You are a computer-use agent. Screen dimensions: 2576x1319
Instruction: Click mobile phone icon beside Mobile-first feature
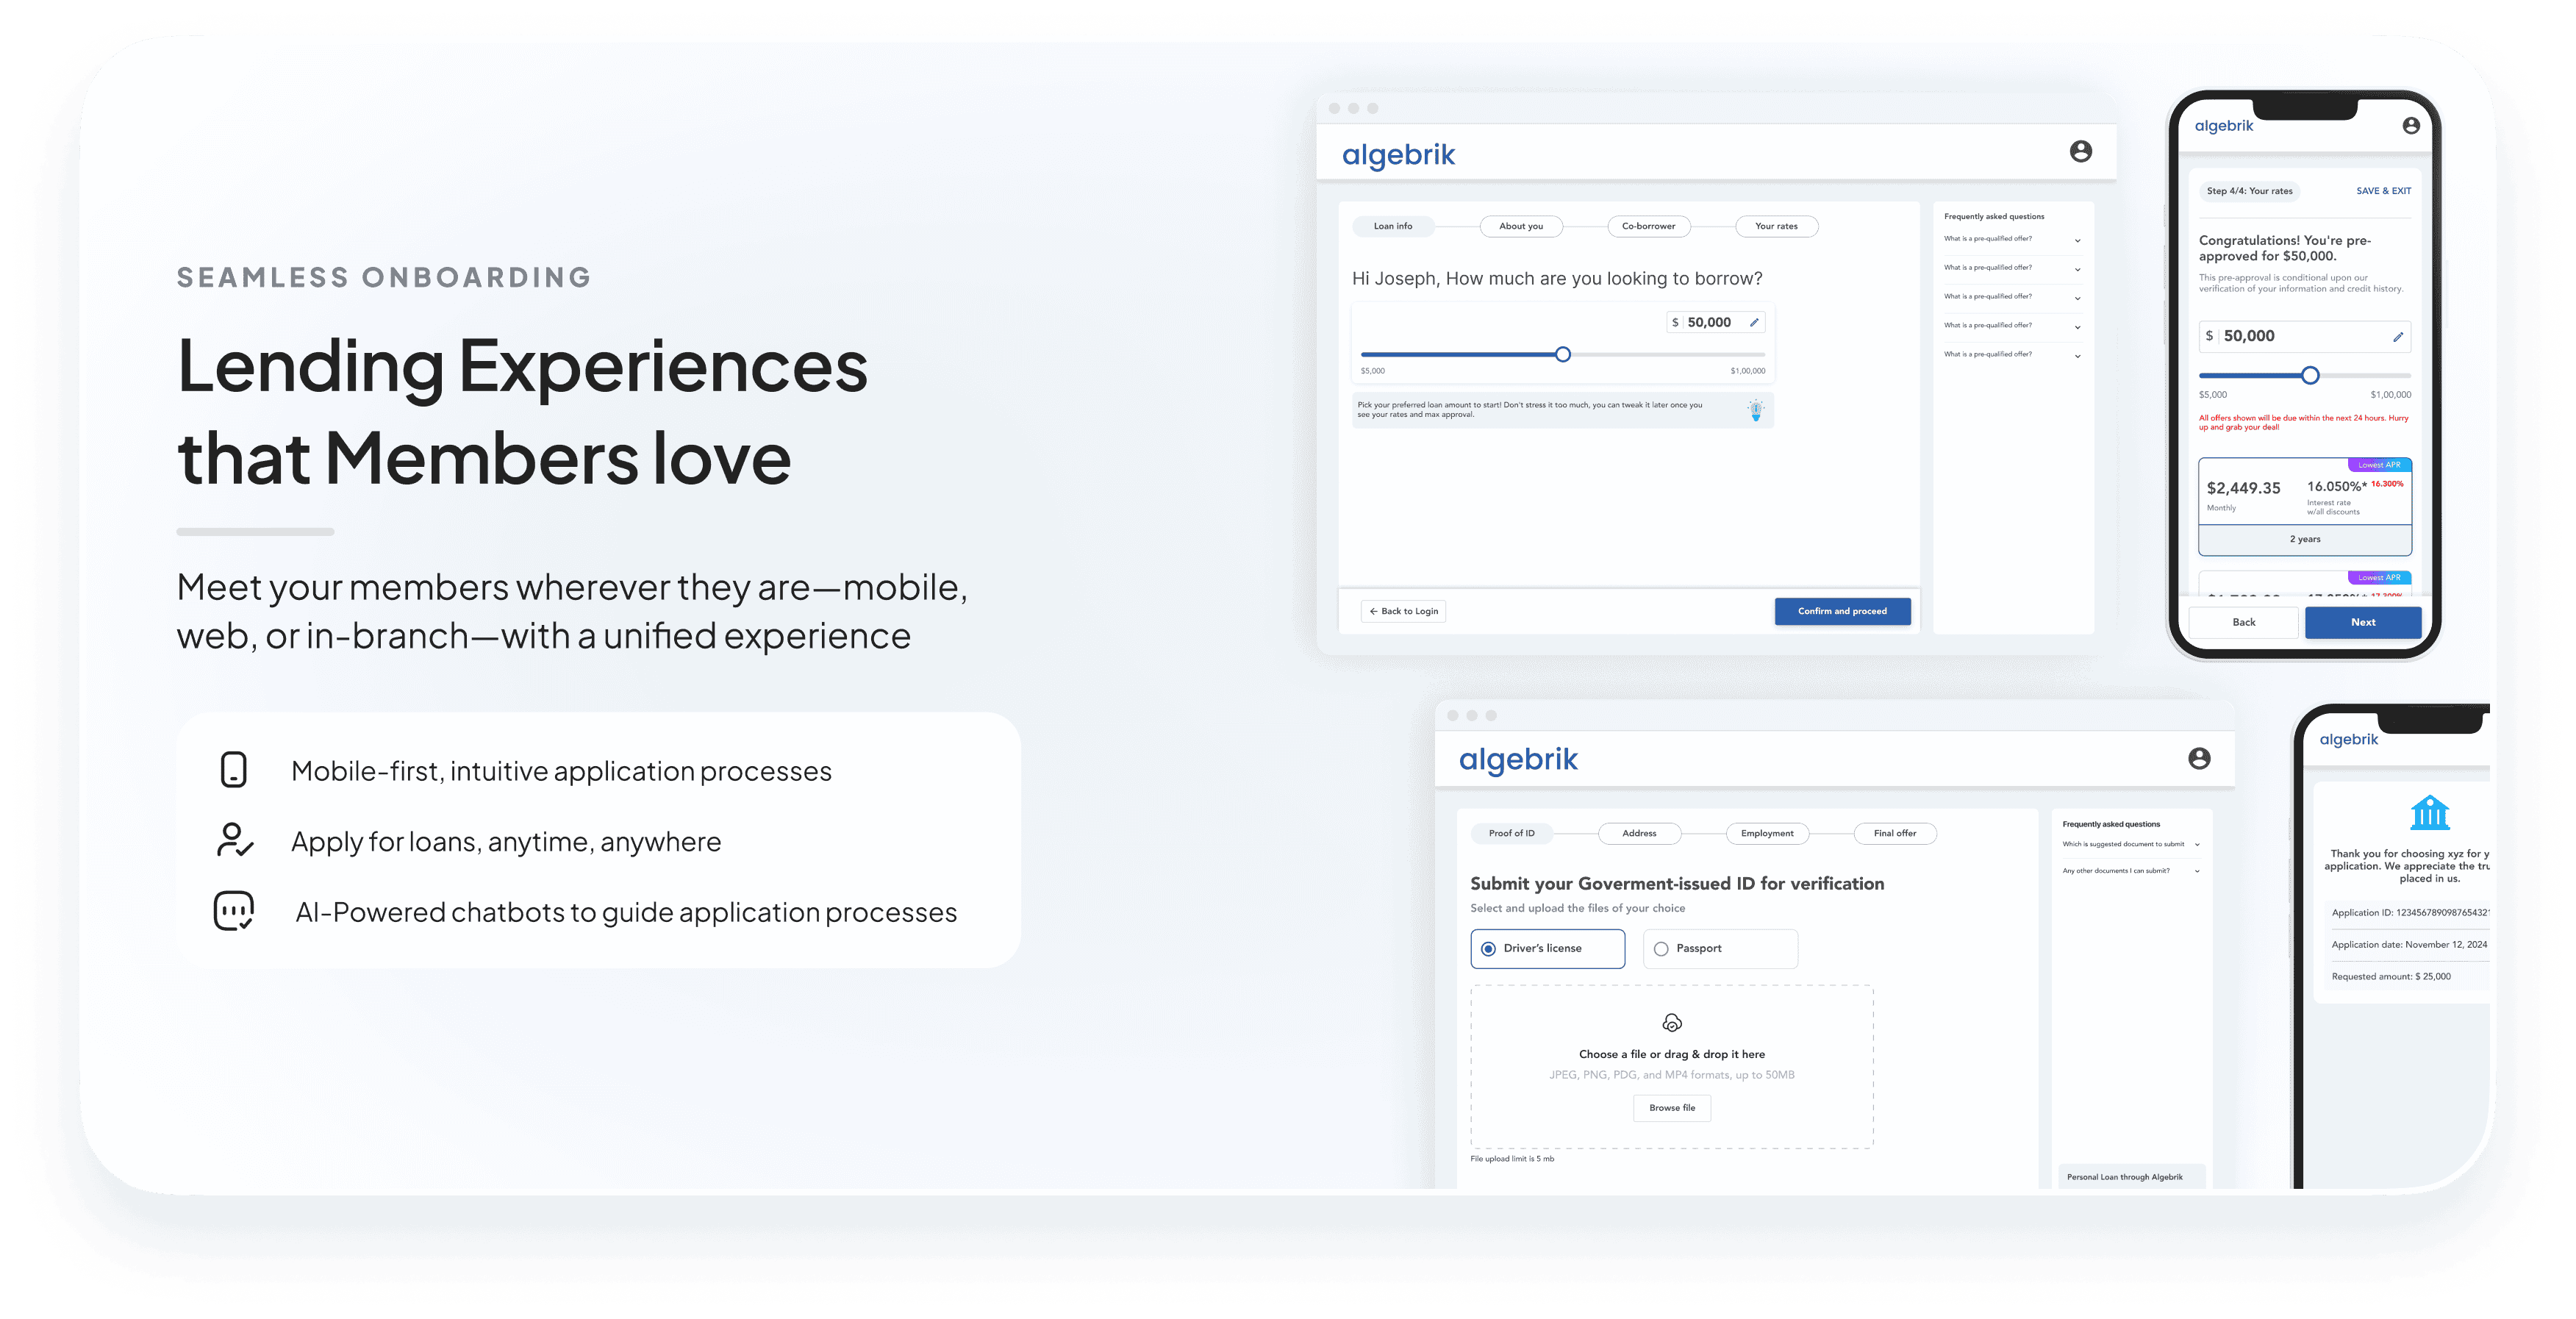click(233, 769)
